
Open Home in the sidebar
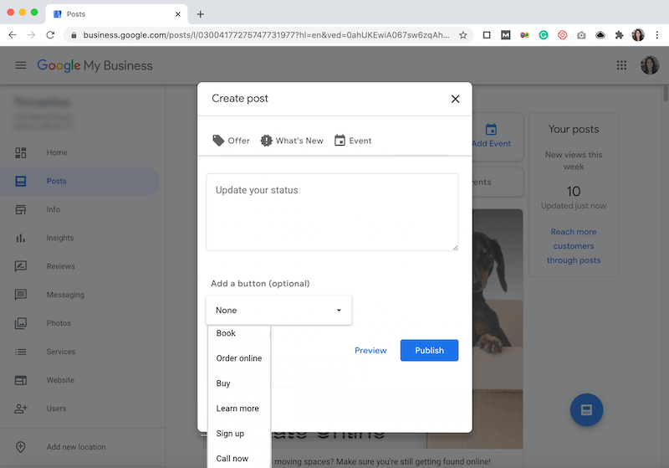[79, 152]
